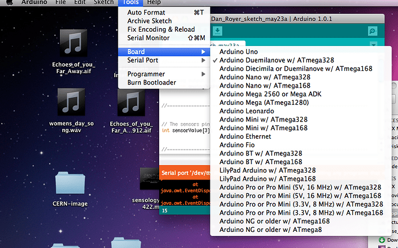The image size is (398, 248).
Task: Select Arduino BT w/ ATmega168 board
Action: [301, 162]
